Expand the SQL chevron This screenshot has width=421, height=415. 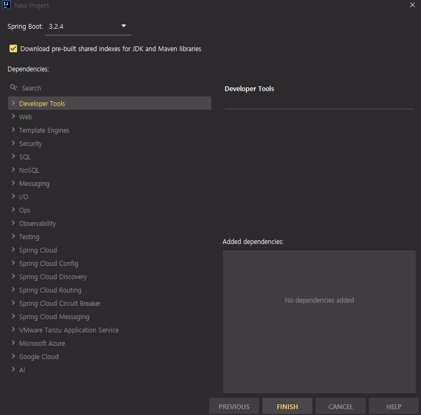click(x=13, y=156)
